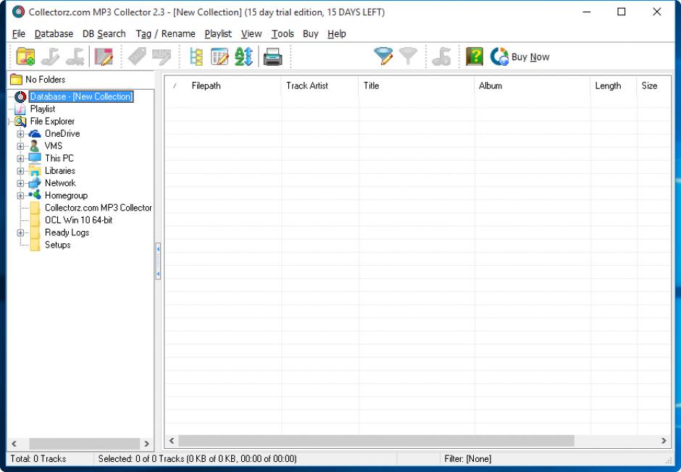Viewport: 681px width, 472px height.
Task: Click the grayed remove track toolbar icon
Action: [x=75, y=57]
